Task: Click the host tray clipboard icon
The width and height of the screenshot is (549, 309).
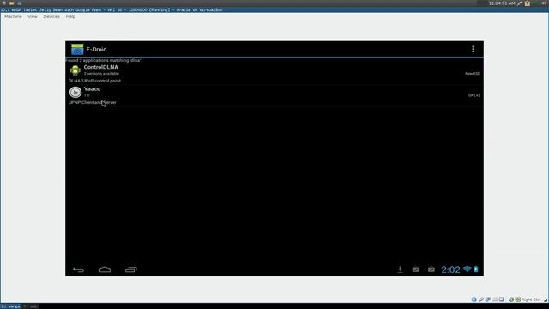Action: (x=528, y=3)
